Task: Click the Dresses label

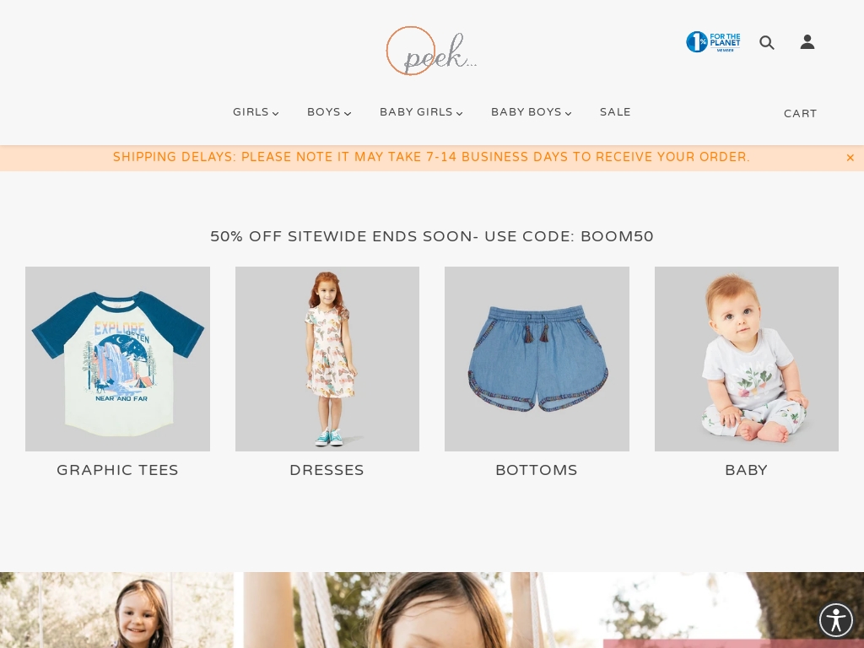Action: pos(327,470)
